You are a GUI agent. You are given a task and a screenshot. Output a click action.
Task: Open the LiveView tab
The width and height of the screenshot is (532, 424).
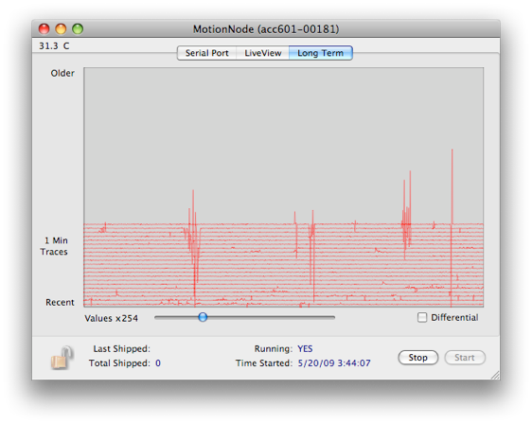pyautogui.click(x=263, y=53)
